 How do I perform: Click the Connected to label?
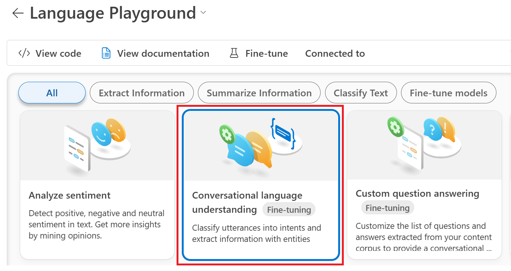tap(335, 53)
